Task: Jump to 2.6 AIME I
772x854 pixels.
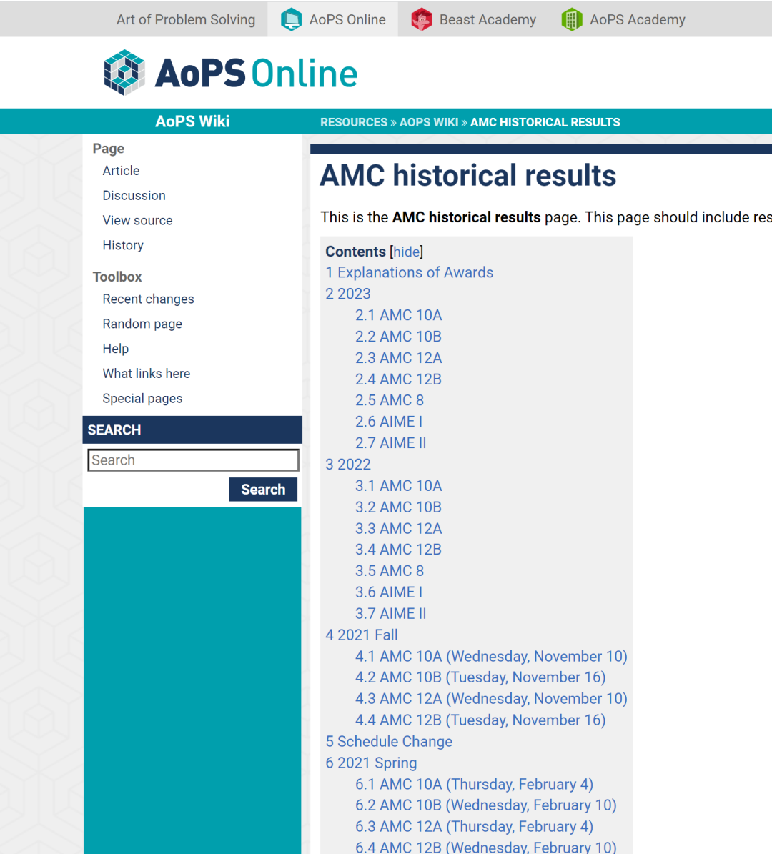Action: 389,422
